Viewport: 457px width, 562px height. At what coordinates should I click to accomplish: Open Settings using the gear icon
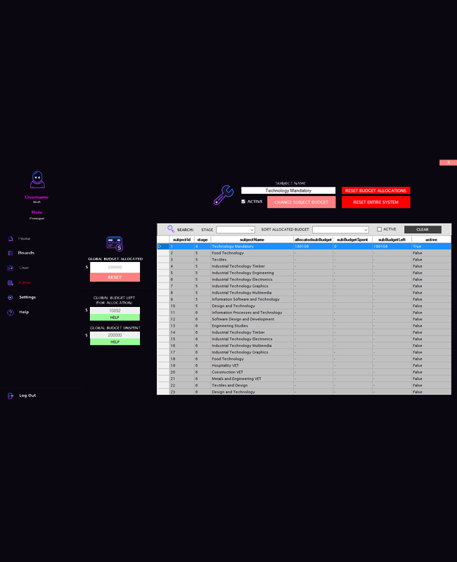[11, 297]
